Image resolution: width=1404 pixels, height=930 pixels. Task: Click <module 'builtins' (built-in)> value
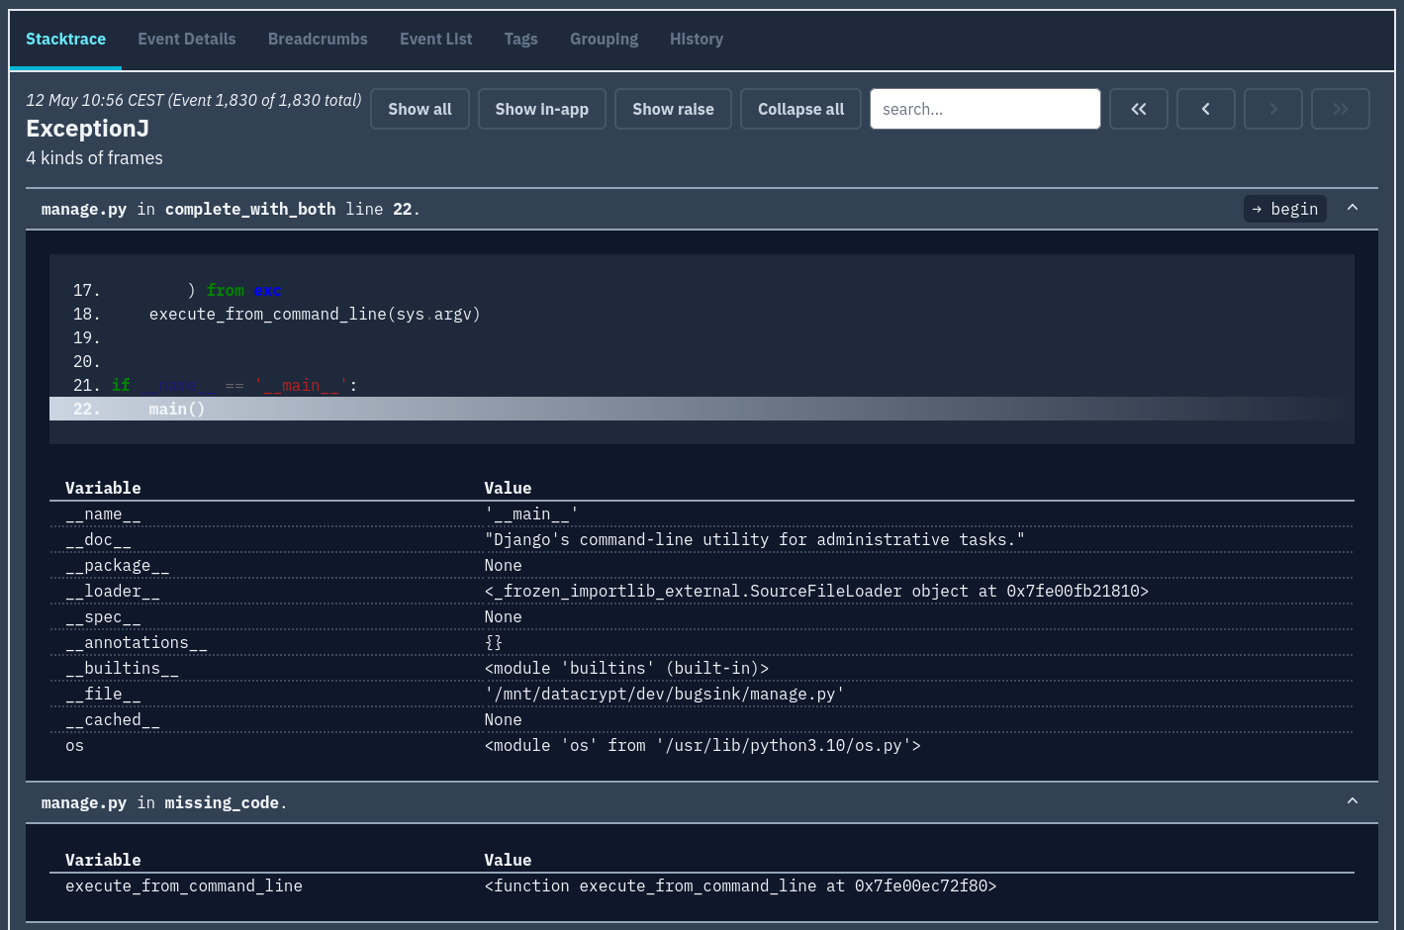pos(626,668)
